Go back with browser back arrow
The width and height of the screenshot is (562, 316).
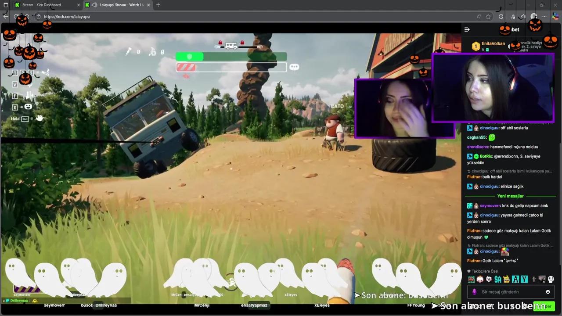(x=6, y=17)
